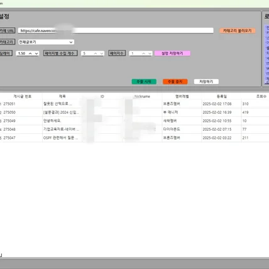Stop extraction with the orange 추출 중지 button
Screen dimensions: 269x269
pos(175,82)
